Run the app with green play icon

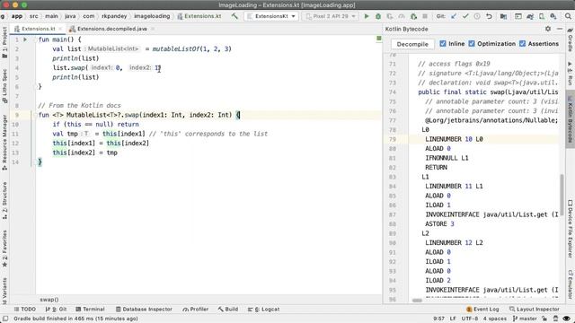[x=367, y=16]
